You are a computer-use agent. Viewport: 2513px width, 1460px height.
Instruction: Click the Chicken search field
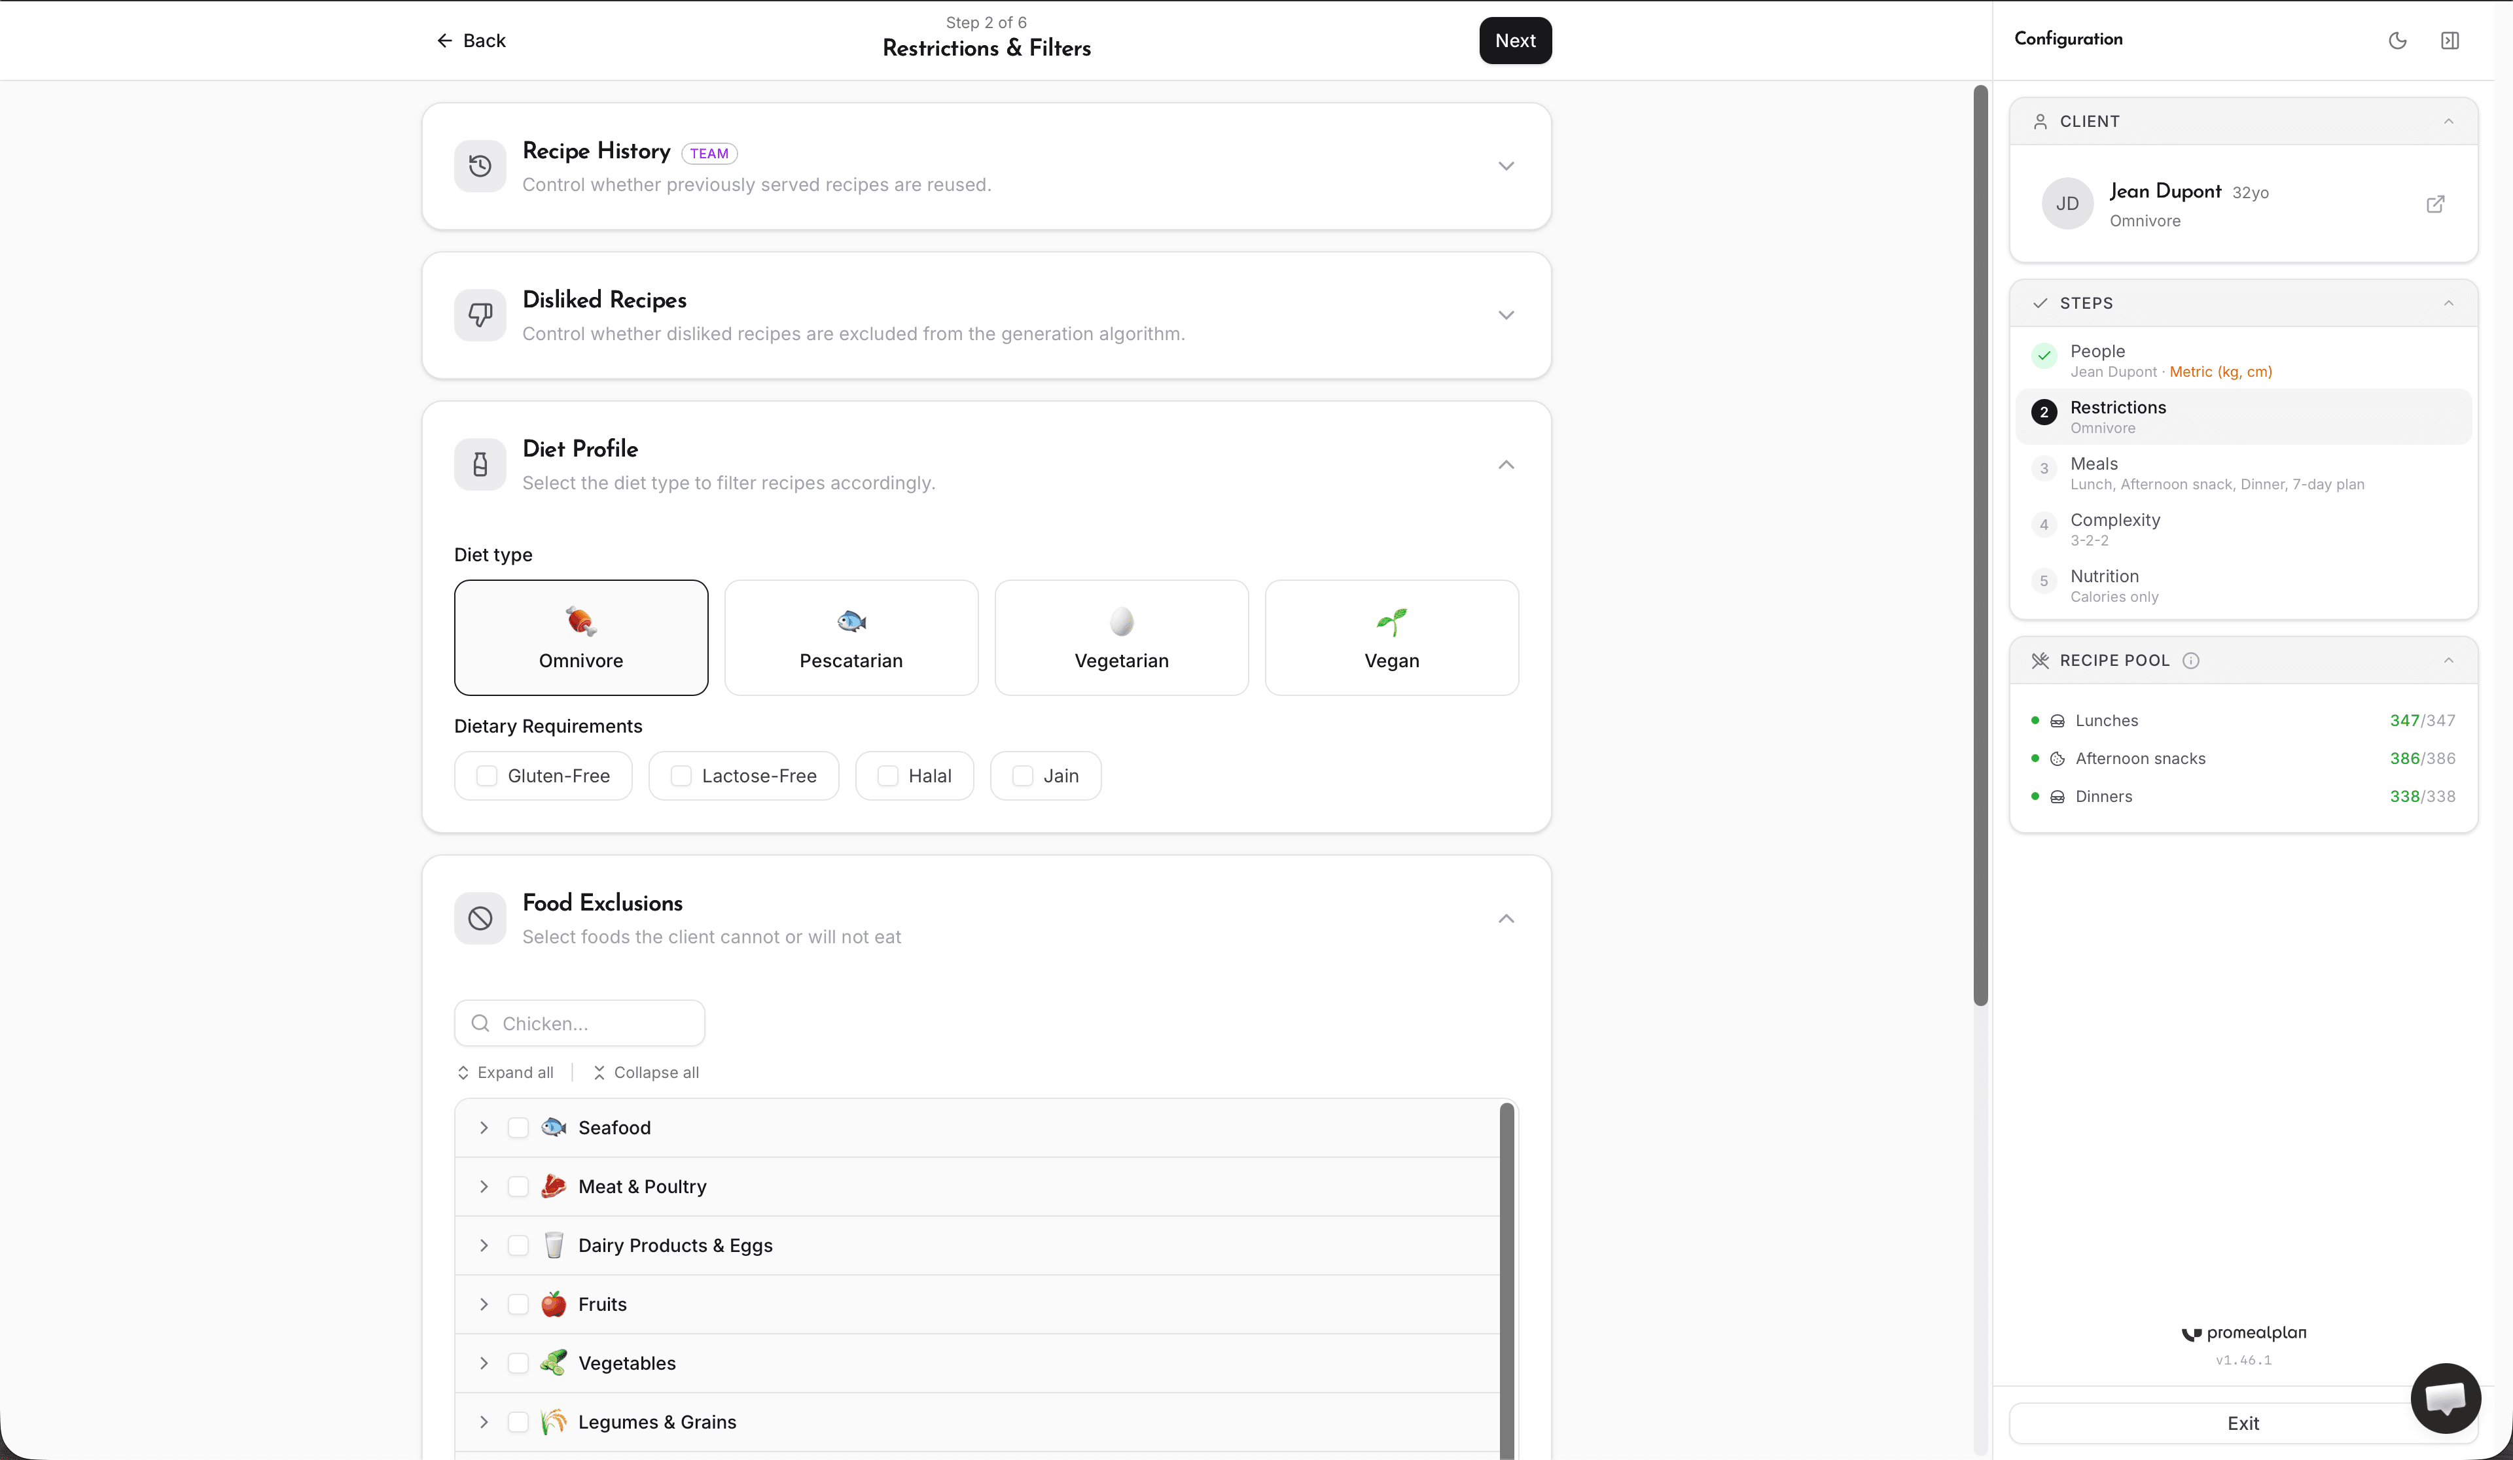579,1022
